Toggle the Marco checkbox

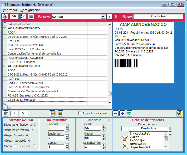point(15,146)
